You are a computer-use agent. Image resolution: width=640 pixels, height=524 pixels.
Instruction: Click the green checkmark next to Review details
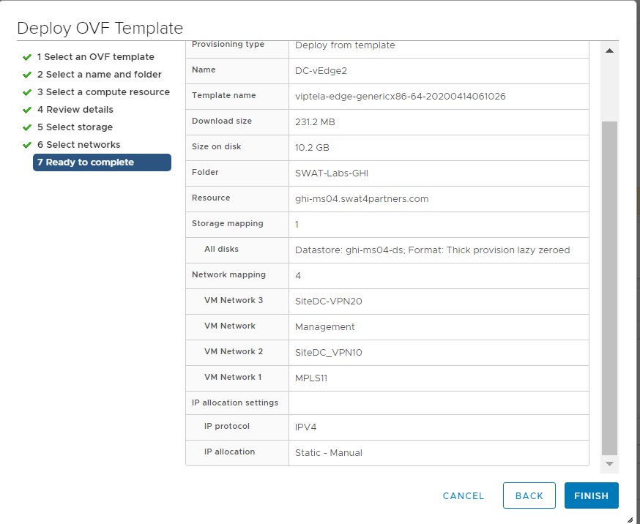(x=27, y=110)
